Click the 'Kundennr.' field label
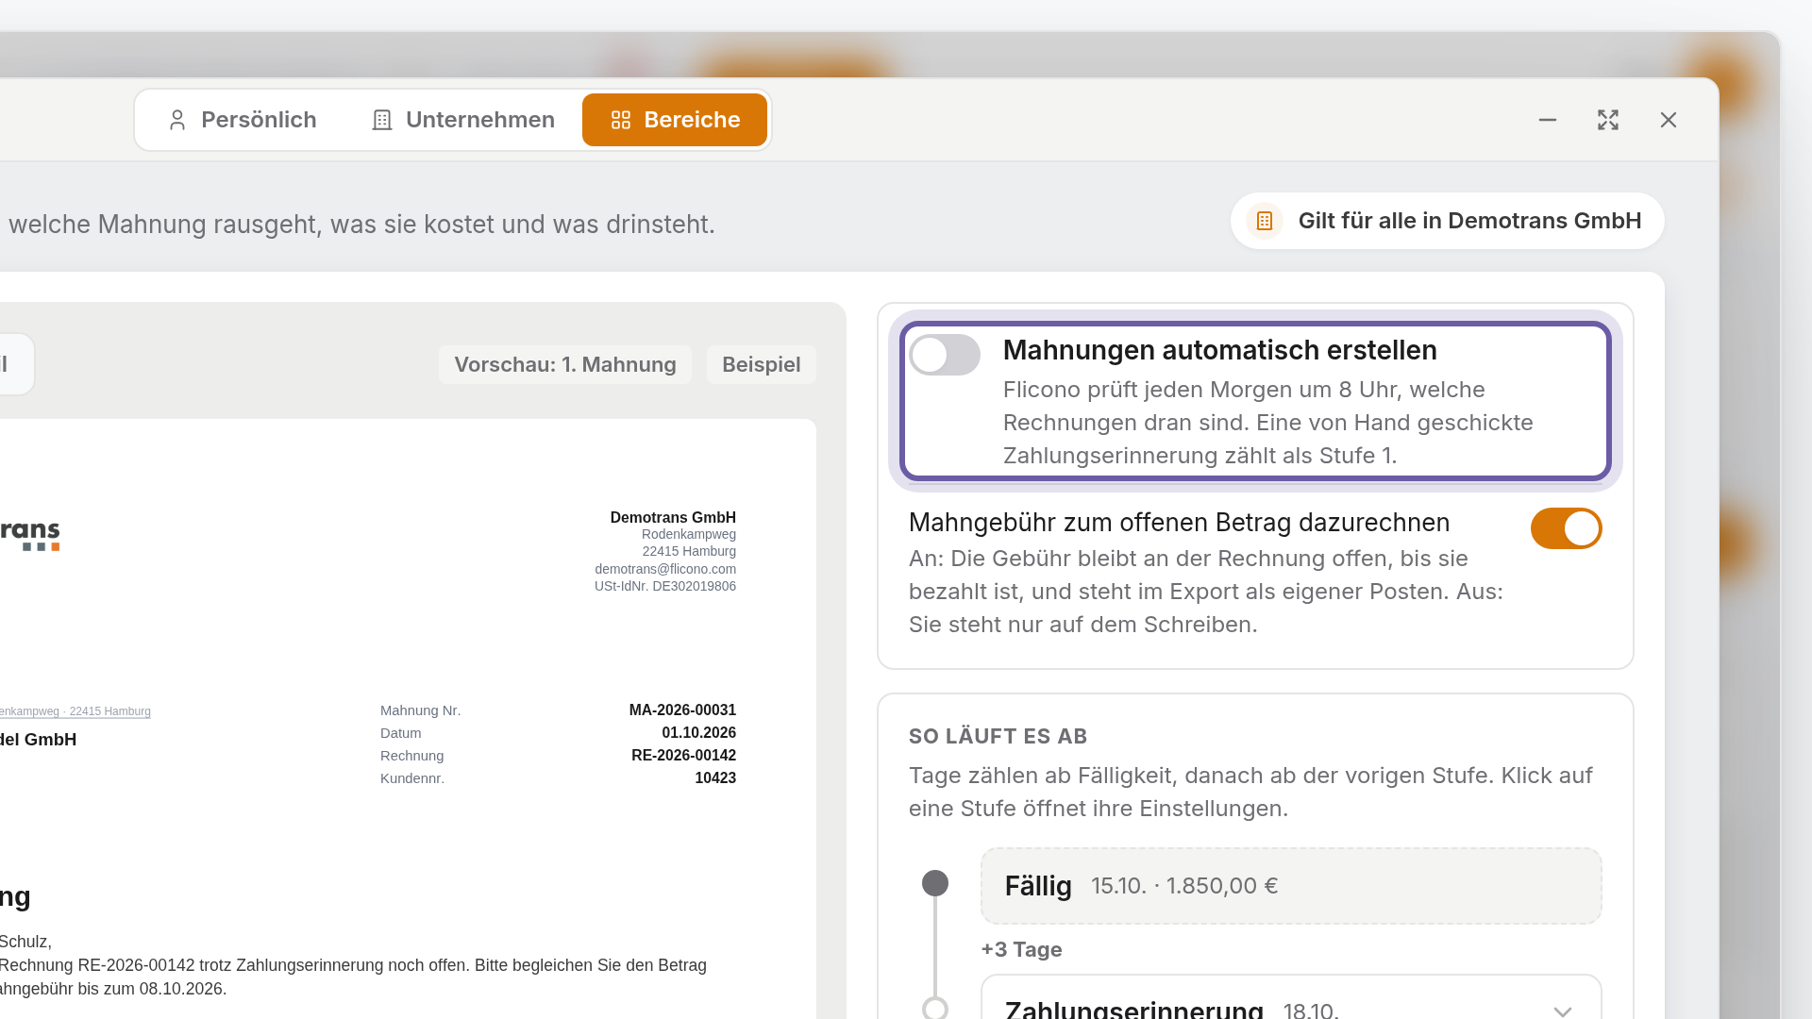1812x1019 pixels. point(412,777)
